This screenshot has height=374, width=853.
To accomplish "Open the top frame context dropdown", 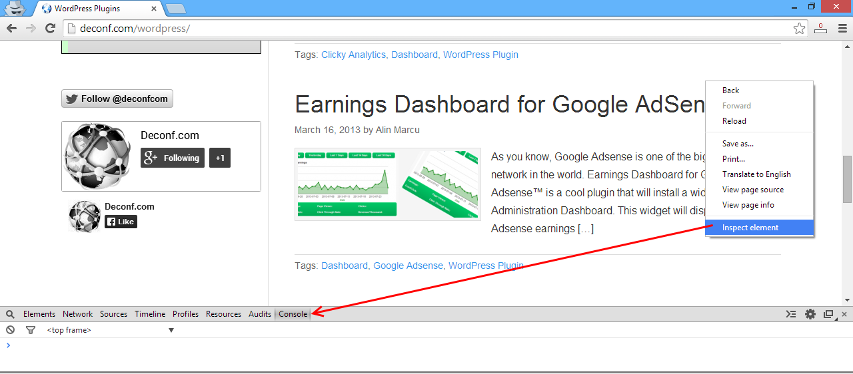I will [x=110, y=330].
